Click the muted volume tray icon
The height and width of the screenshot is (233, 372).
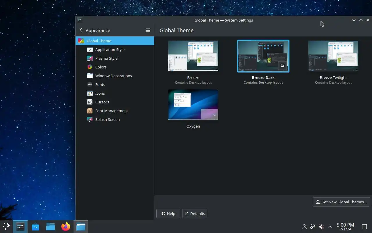point(321,227)
